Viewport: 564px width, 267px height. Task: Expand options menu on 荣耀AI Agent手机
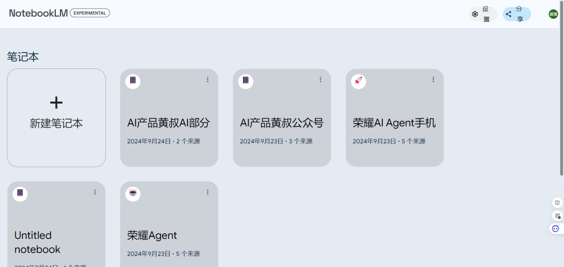pos(433,80)
